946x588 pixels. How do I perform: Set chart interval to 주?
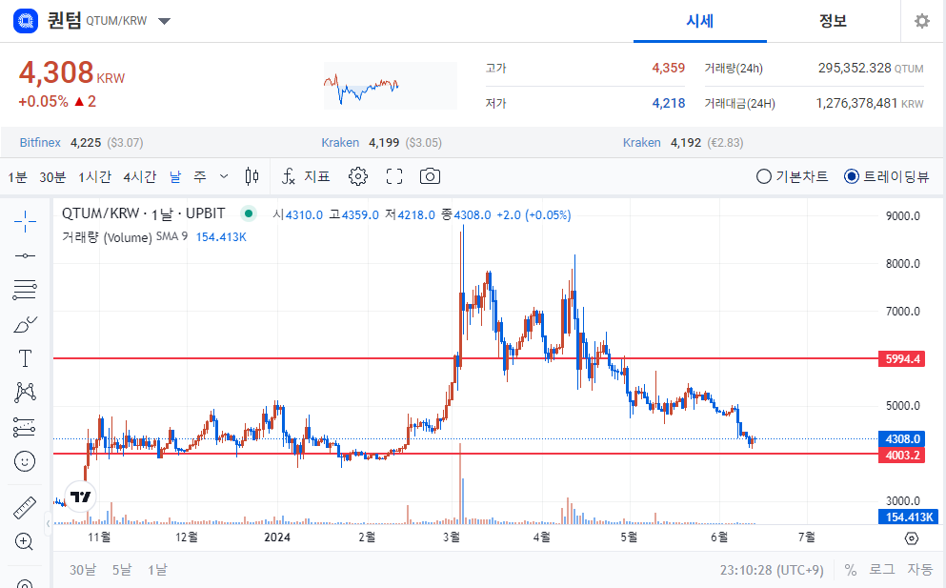pyautogui.click(x=200, y=177)
